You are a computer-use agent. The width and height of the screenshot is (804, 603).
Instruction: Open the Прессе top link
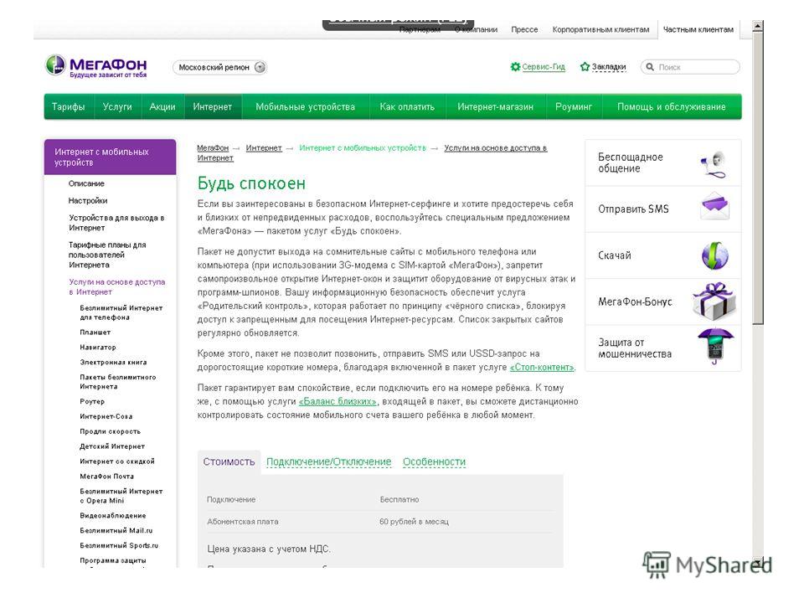click(524, 29)
